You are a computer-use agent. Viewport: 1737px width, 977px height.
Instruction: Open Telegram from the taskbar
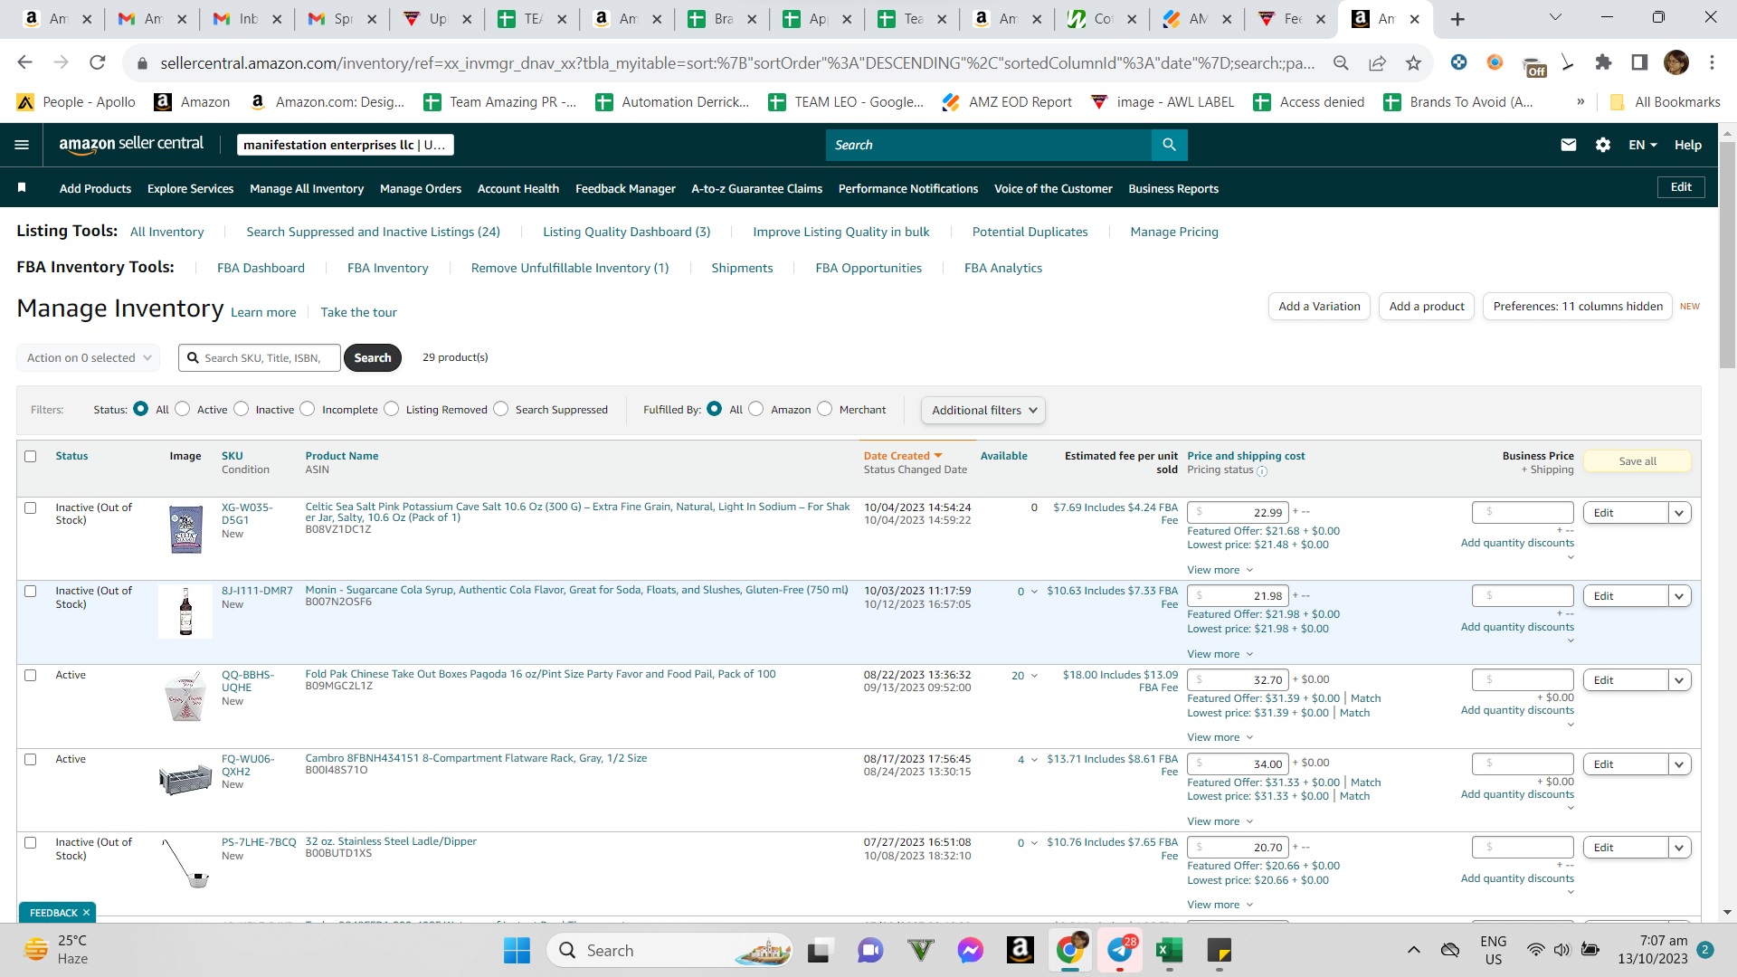(1121, 950)
